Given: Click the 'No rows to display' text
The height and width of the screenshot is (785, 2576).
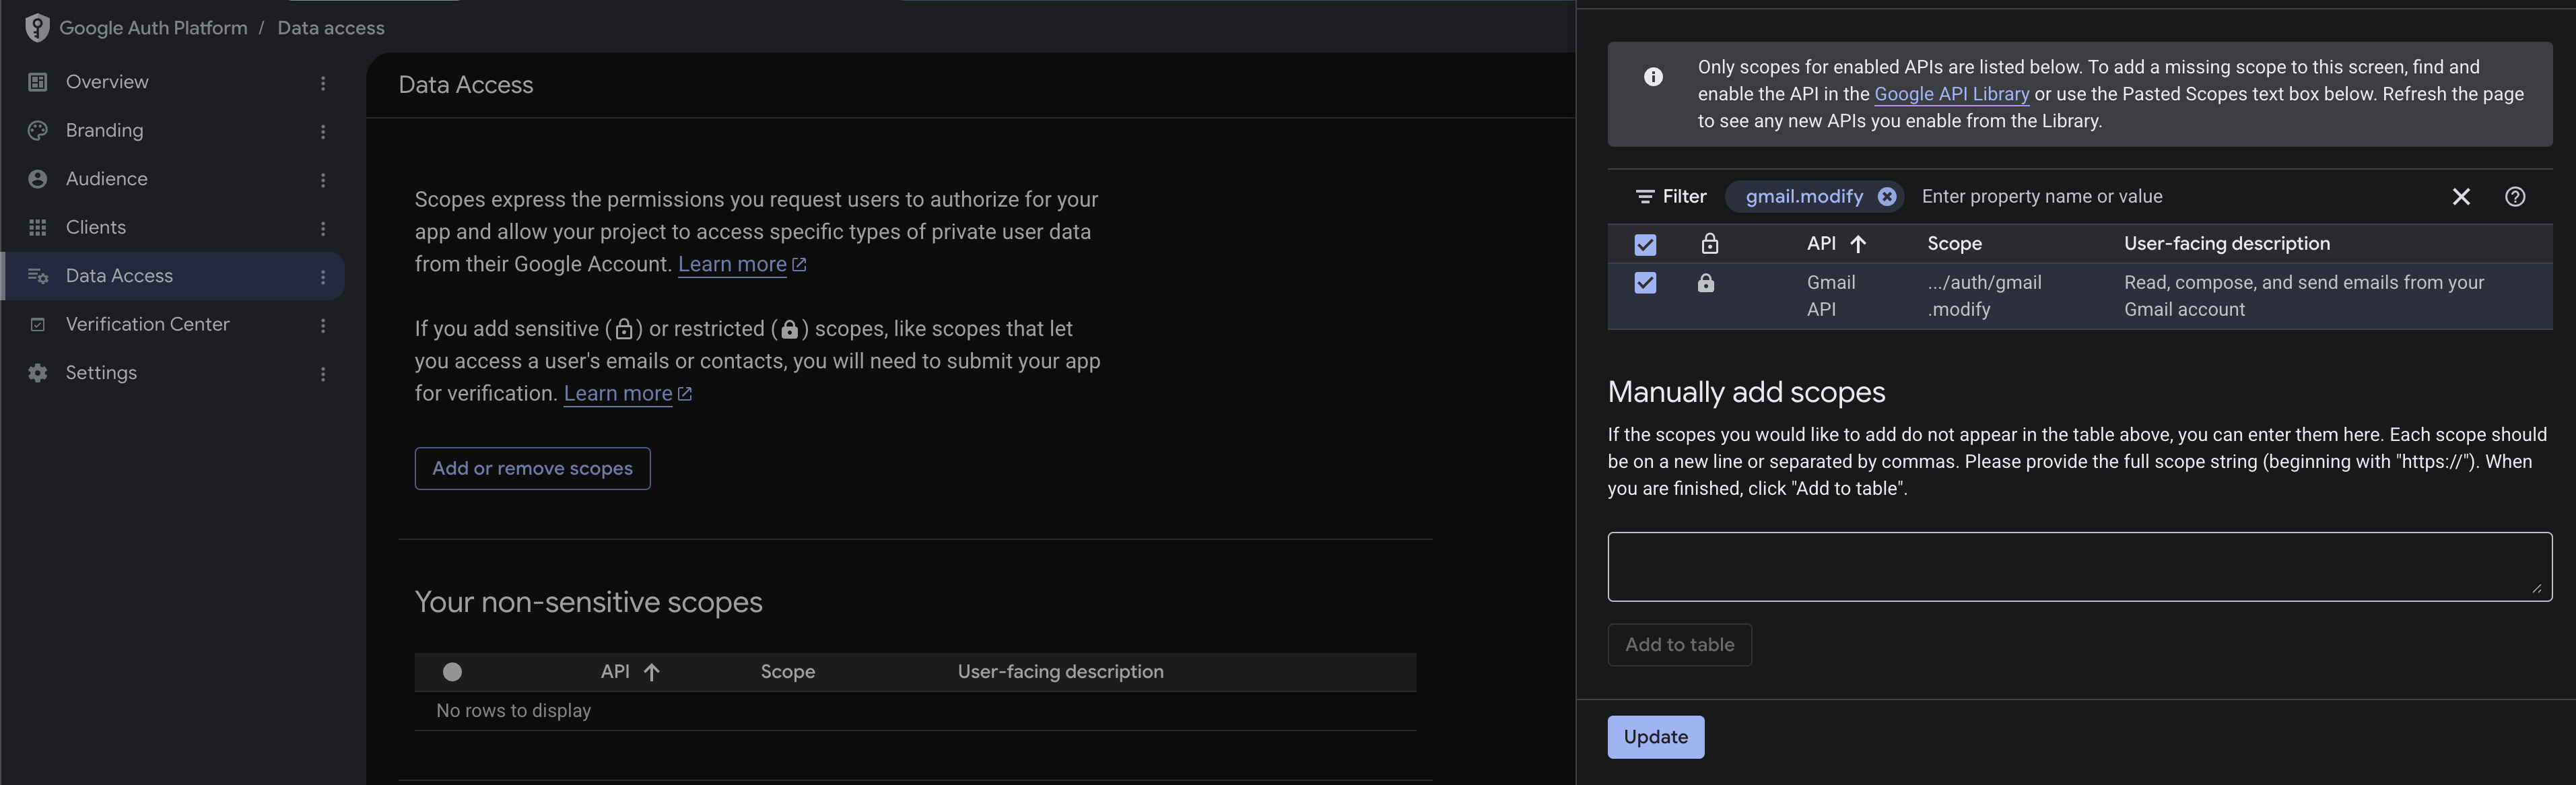Looking at the screenshot, I should click(x=513, y=711).
